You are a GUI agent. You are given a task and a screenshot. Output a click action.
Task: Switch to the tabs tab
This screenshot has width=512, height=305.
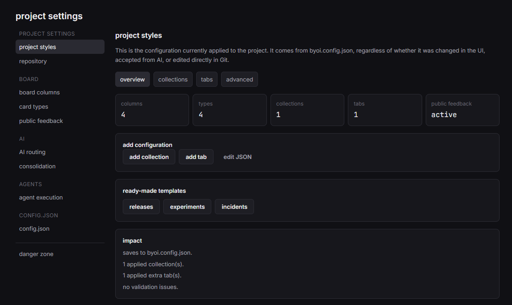[x=207, y=79]
